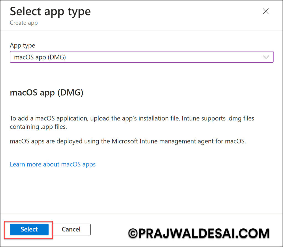Click the dropdown chevron arrow
The height and width of the screenshot is (247, 283).
[x=266, y=57]
